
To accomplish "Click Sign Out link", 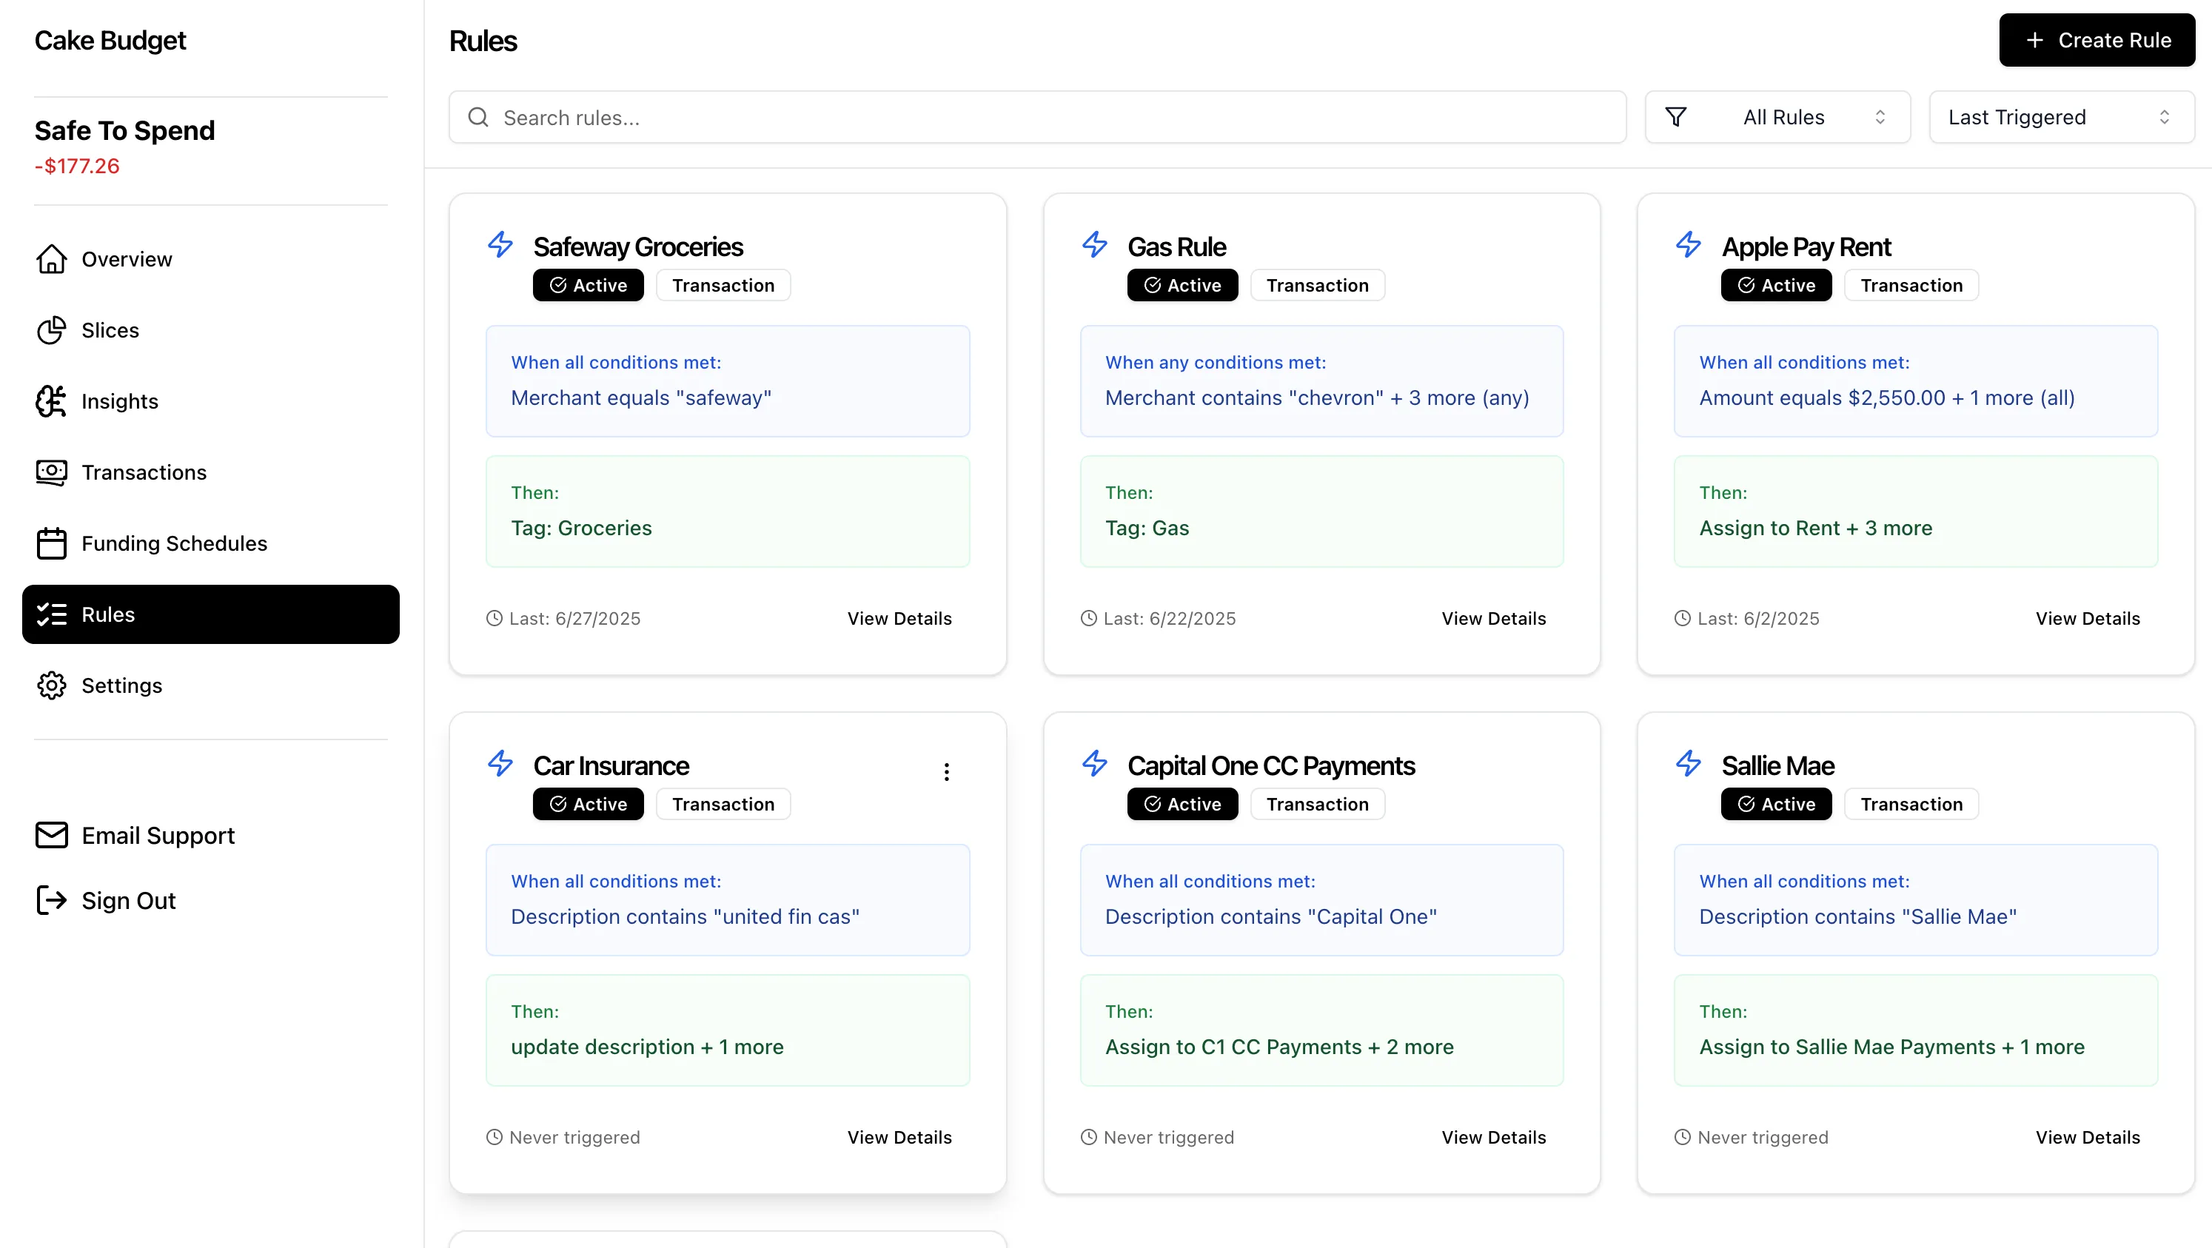I will coord(106,900).
